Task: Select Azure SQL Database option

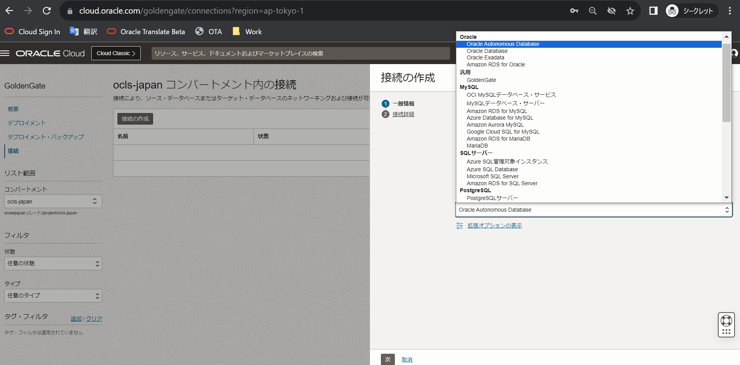Action: (x=492, y=169)
